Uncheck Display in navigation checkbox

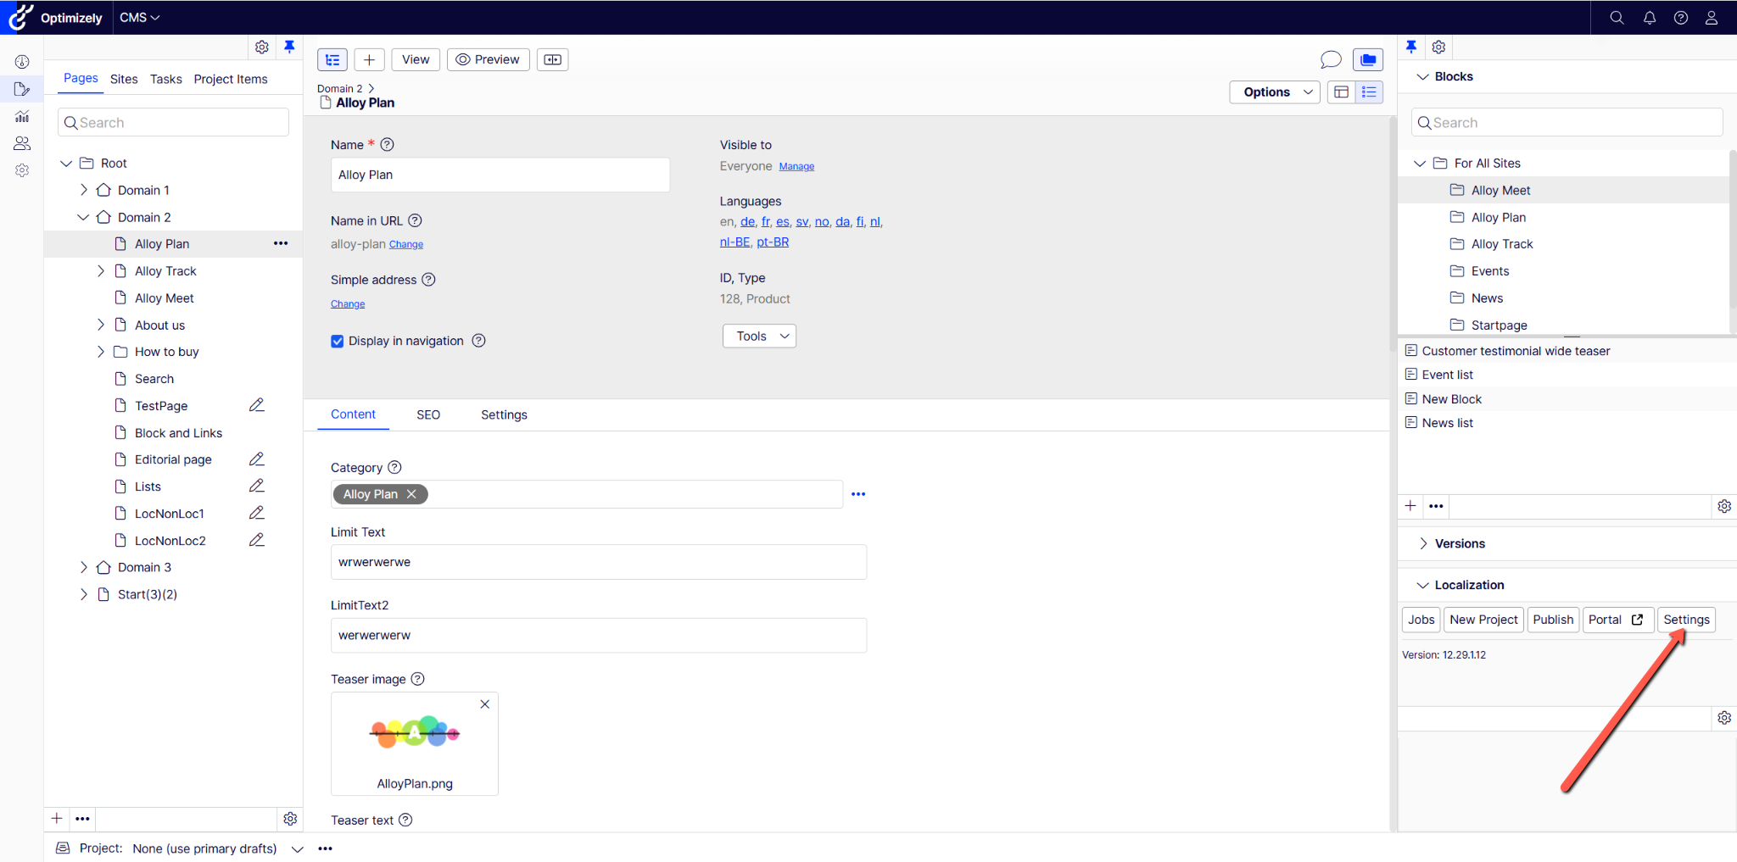(x=338, y=341)
